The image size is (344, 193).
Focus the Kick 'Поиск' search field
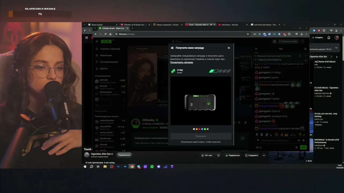point(202,42)
